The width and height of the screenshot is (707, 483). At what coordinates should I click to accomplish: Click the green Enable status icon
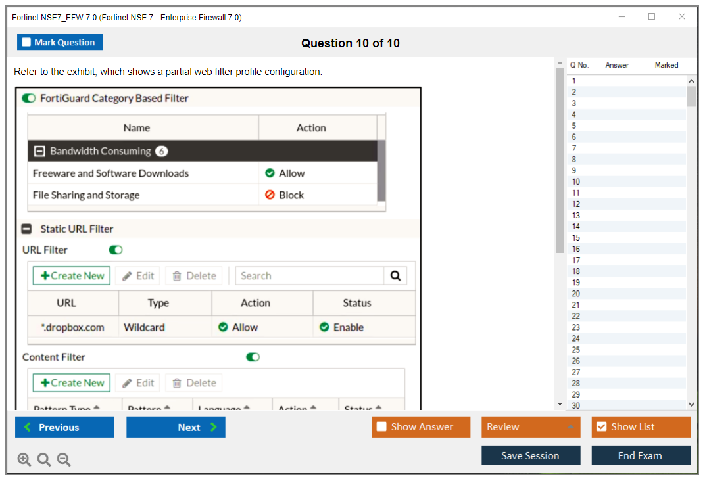point(324,327)
